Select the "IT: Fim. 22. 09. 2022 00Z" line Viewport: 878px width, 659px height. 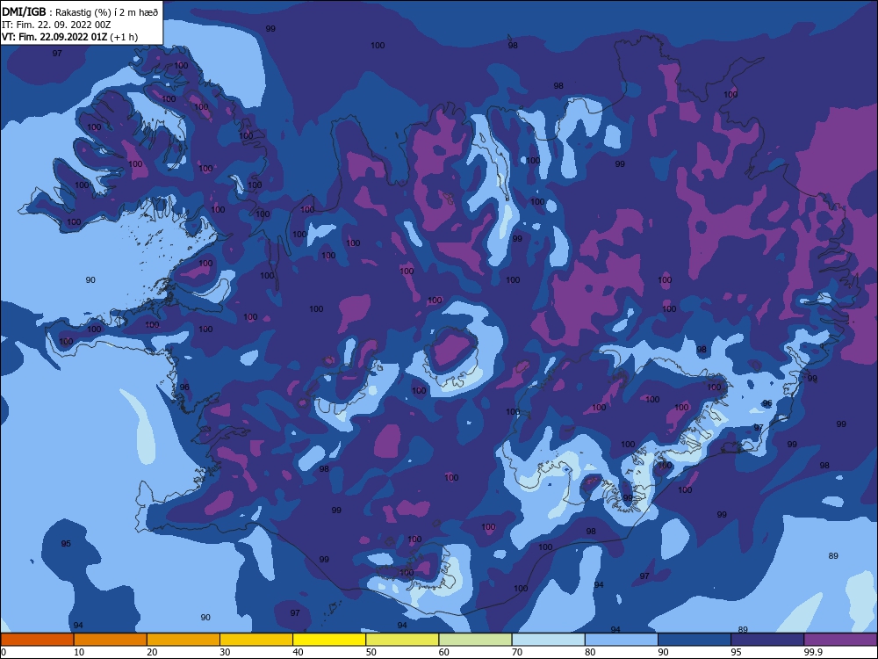pyautogui.click(x=56, y=25)
